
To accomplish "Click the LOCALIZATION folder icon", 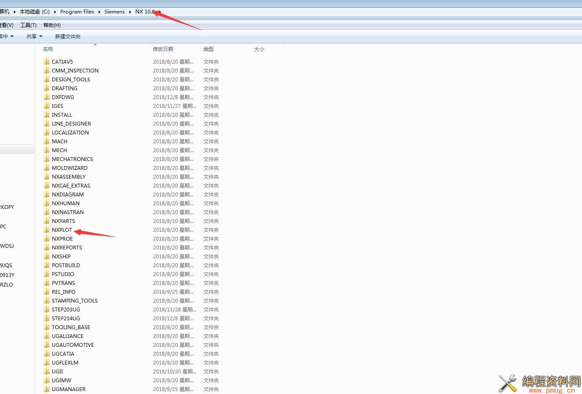I will pyautogui.click(x=46, y=132).
